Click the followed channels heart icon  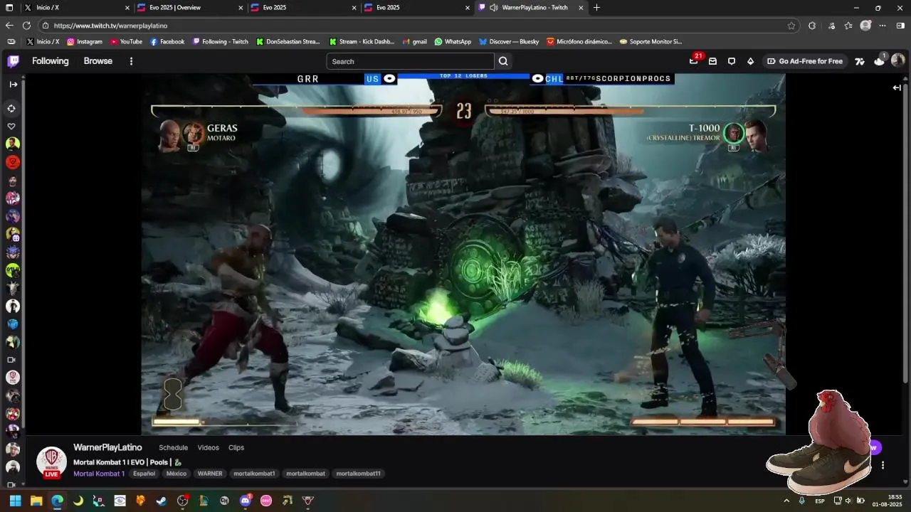(11, 127)
